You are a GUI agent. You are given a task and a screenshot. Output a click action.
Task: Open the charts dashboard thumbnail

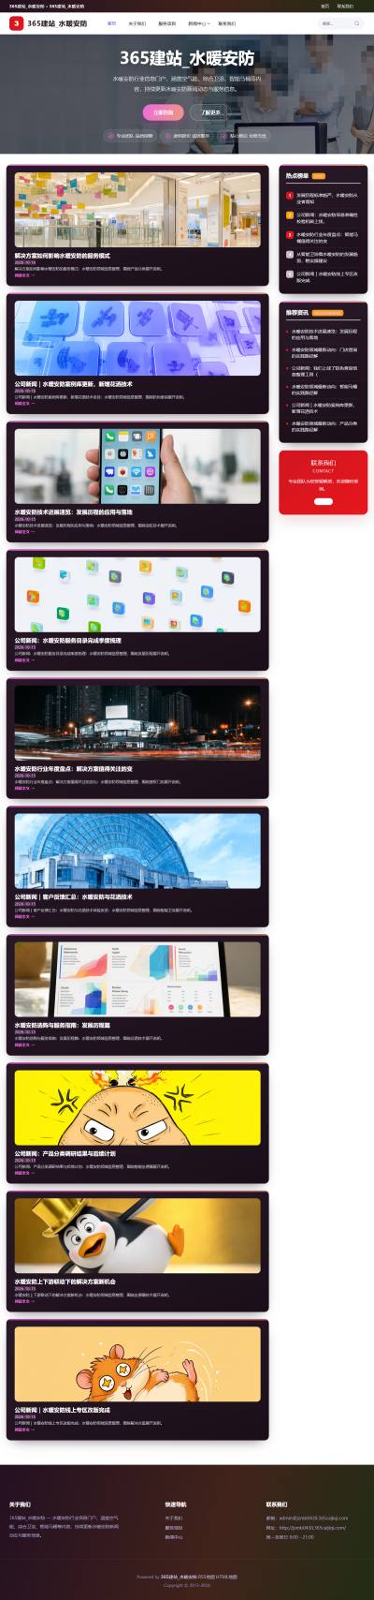137,980
